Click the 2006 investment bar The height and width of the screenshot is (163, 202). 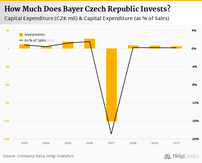pos(89,44)
